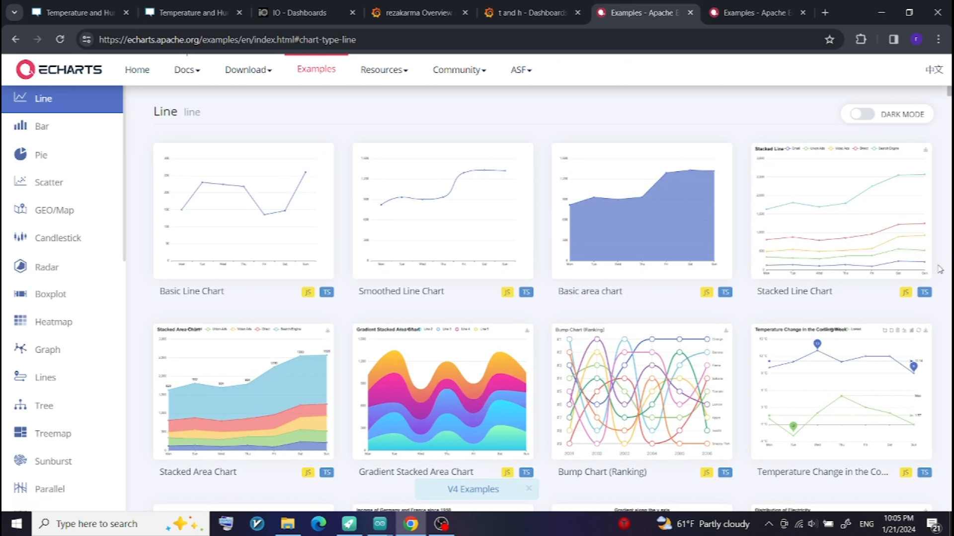Open TS version of Stacked Line Chart
This screenshot has height=536, width=954.
[925, 292]
